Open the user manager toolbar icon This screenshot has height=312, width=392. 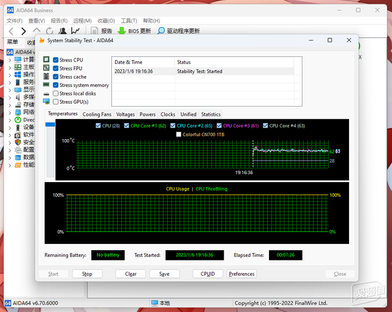click(62, 31)
